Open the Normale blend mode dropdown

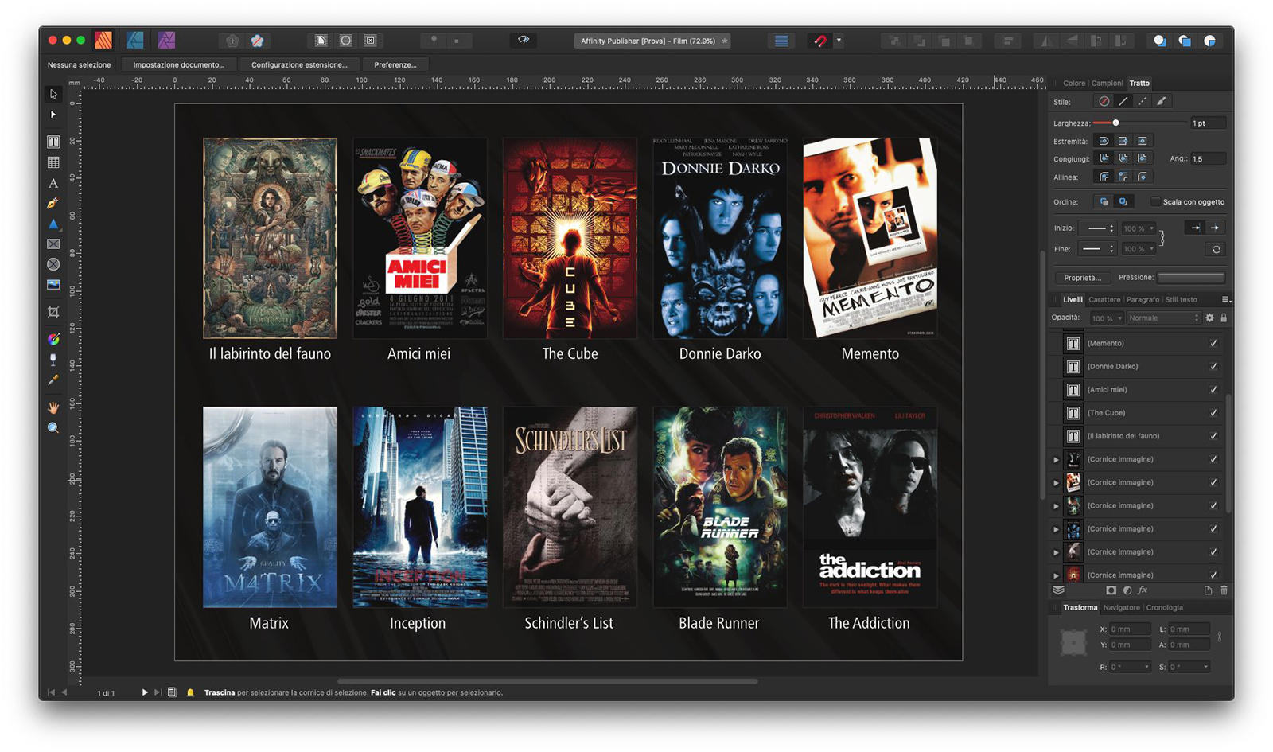(1163, 318)
